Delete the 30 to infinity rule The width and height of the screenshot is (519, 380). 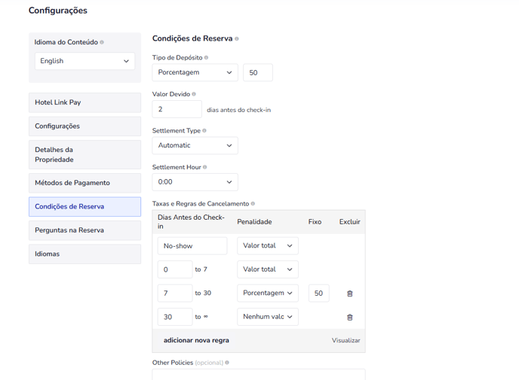pyautogui.click(x=349, y=318)
